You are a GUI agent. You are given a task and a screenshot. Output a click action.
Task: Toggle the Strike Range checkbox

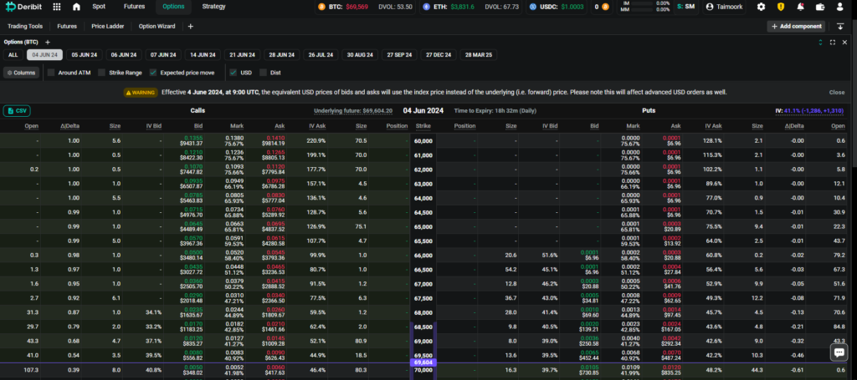(x=101, y=73)
